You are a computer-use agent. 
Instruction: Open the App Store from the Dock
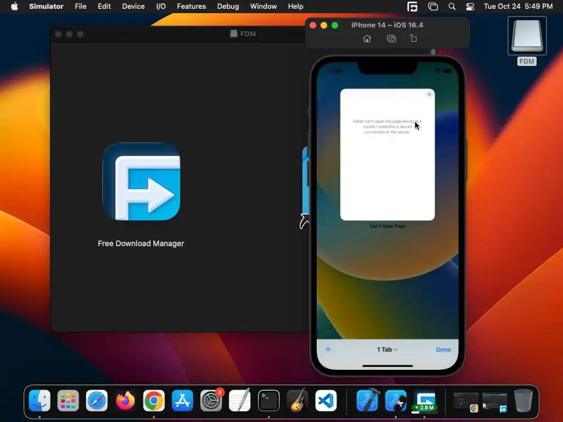183,401
